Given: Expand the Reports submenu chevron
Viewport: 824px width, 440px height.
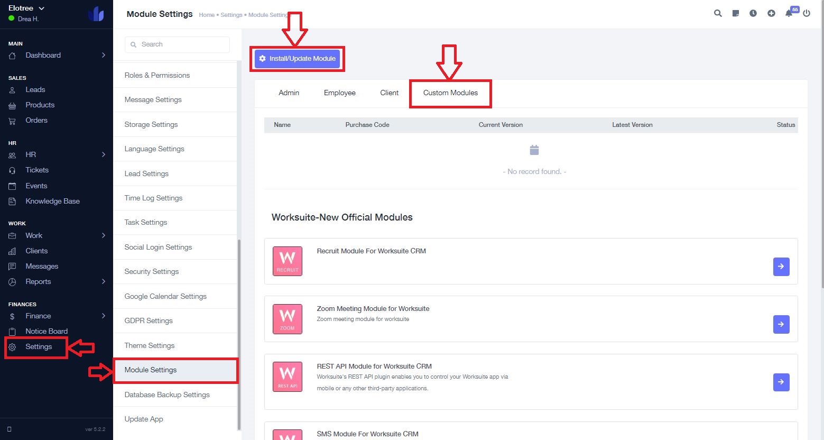Looking at the screenshot, I should (104, 281).
